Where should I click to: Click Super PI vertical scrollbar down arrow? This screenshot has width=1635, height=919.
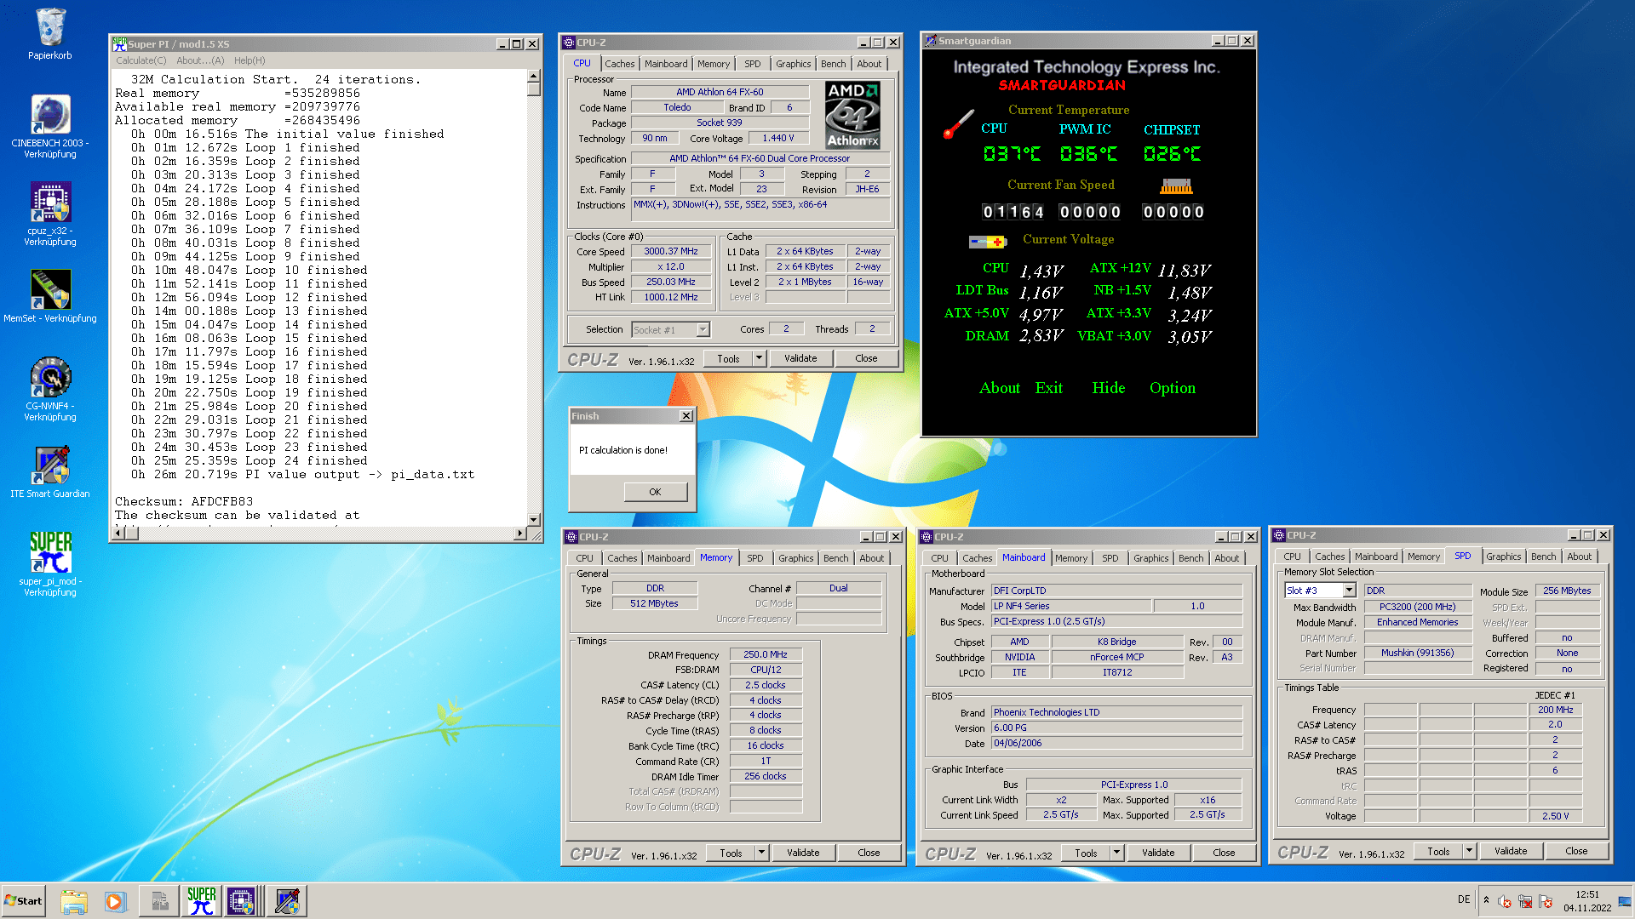tap(534, 519)
